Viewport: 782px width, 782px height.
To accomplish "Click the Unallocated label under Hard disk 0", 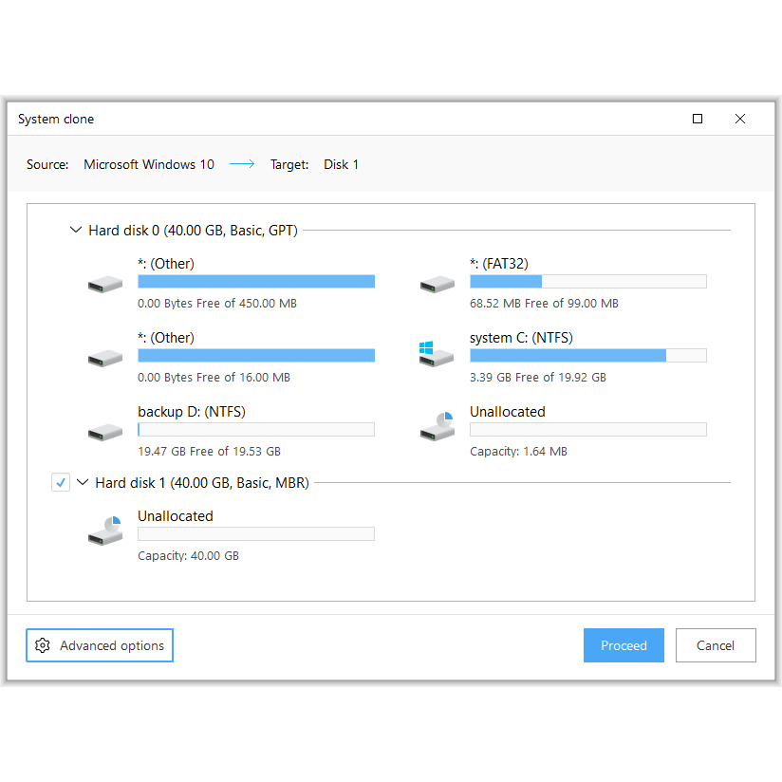I will [x=507, y=412].
